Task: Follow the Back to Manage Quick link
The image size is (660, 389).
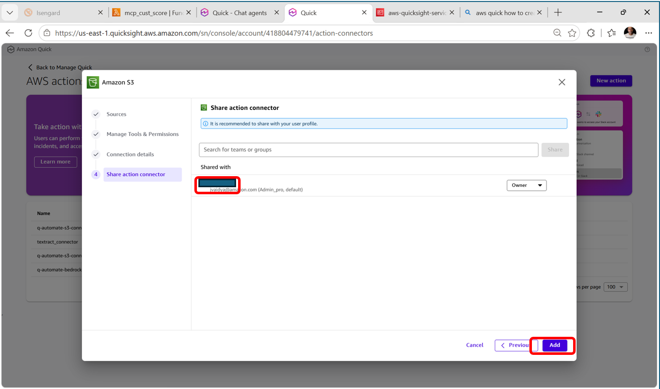Action: (60, 67)
